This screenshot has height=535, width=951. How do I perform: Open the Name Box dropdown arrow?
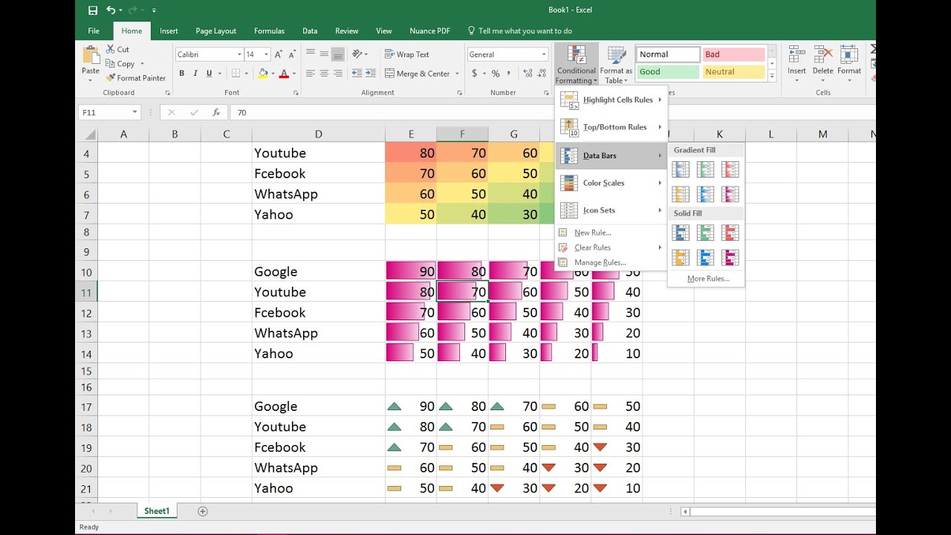point(134,112)
